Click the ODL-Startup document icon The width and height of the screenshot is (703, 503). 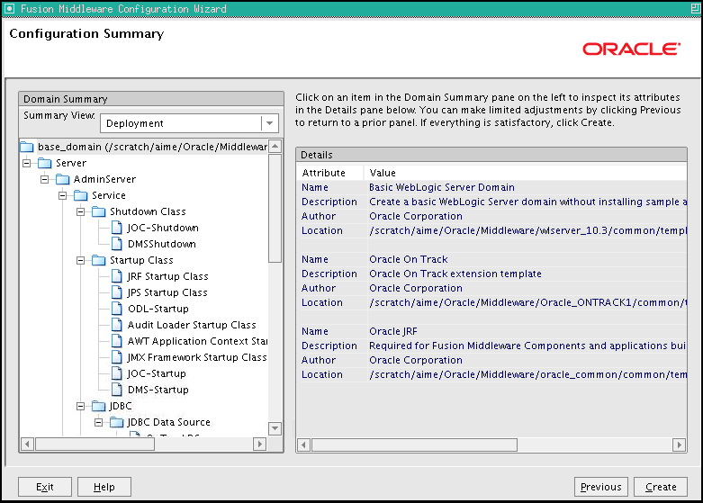117,309
